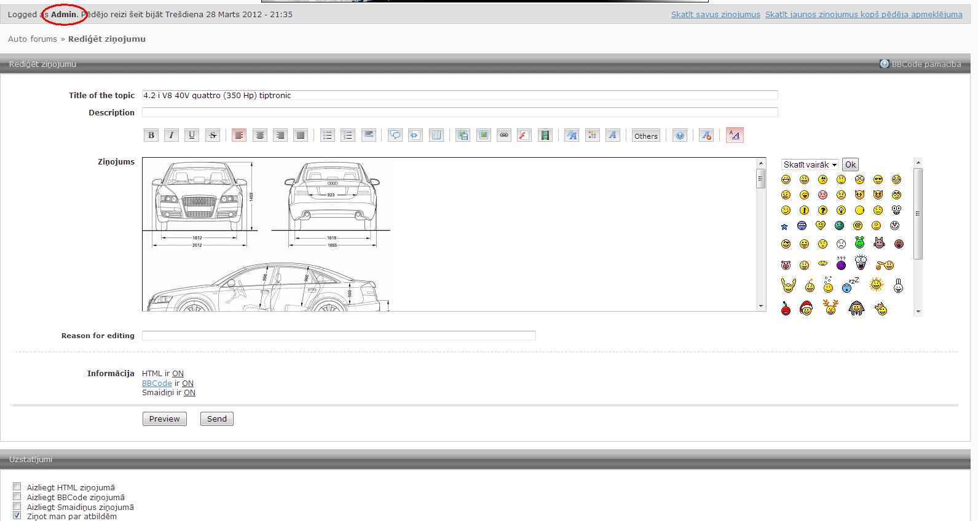Image resolution: width=978 pixels, height=521 pixels.
Task: Insert the reindeer antlers smiley
Action: pos(830,307)
